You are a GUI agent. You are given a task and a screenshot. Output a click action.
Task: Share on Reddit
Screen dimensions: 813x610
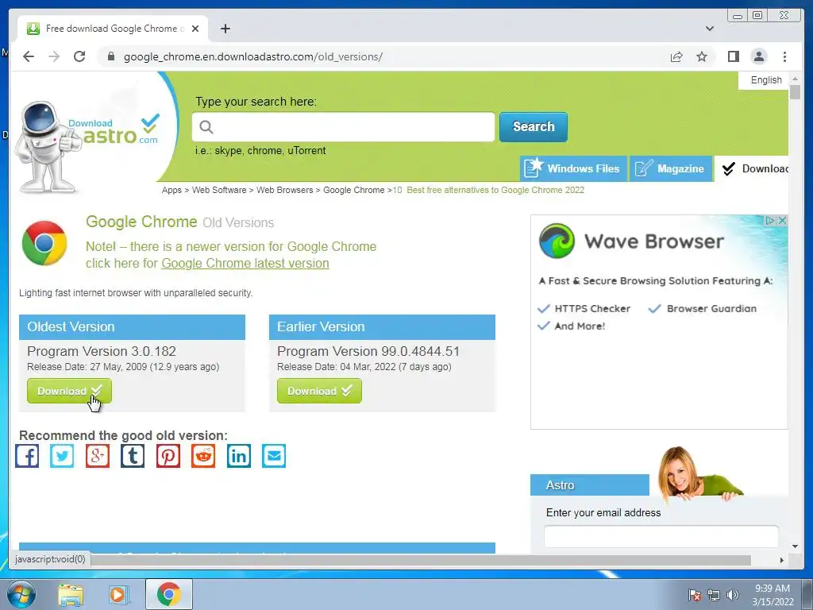click(203, 456)
